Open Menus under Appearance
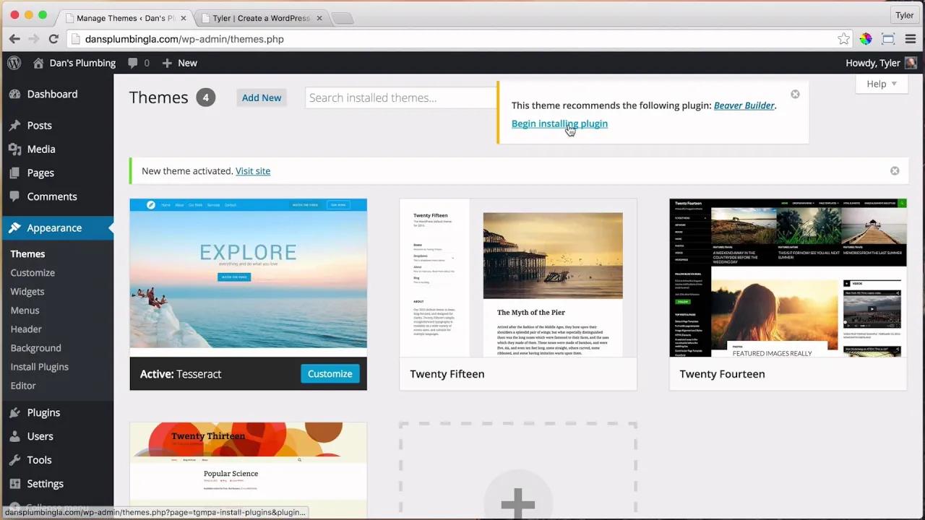 pyautogui.click(x=25, y=311)
